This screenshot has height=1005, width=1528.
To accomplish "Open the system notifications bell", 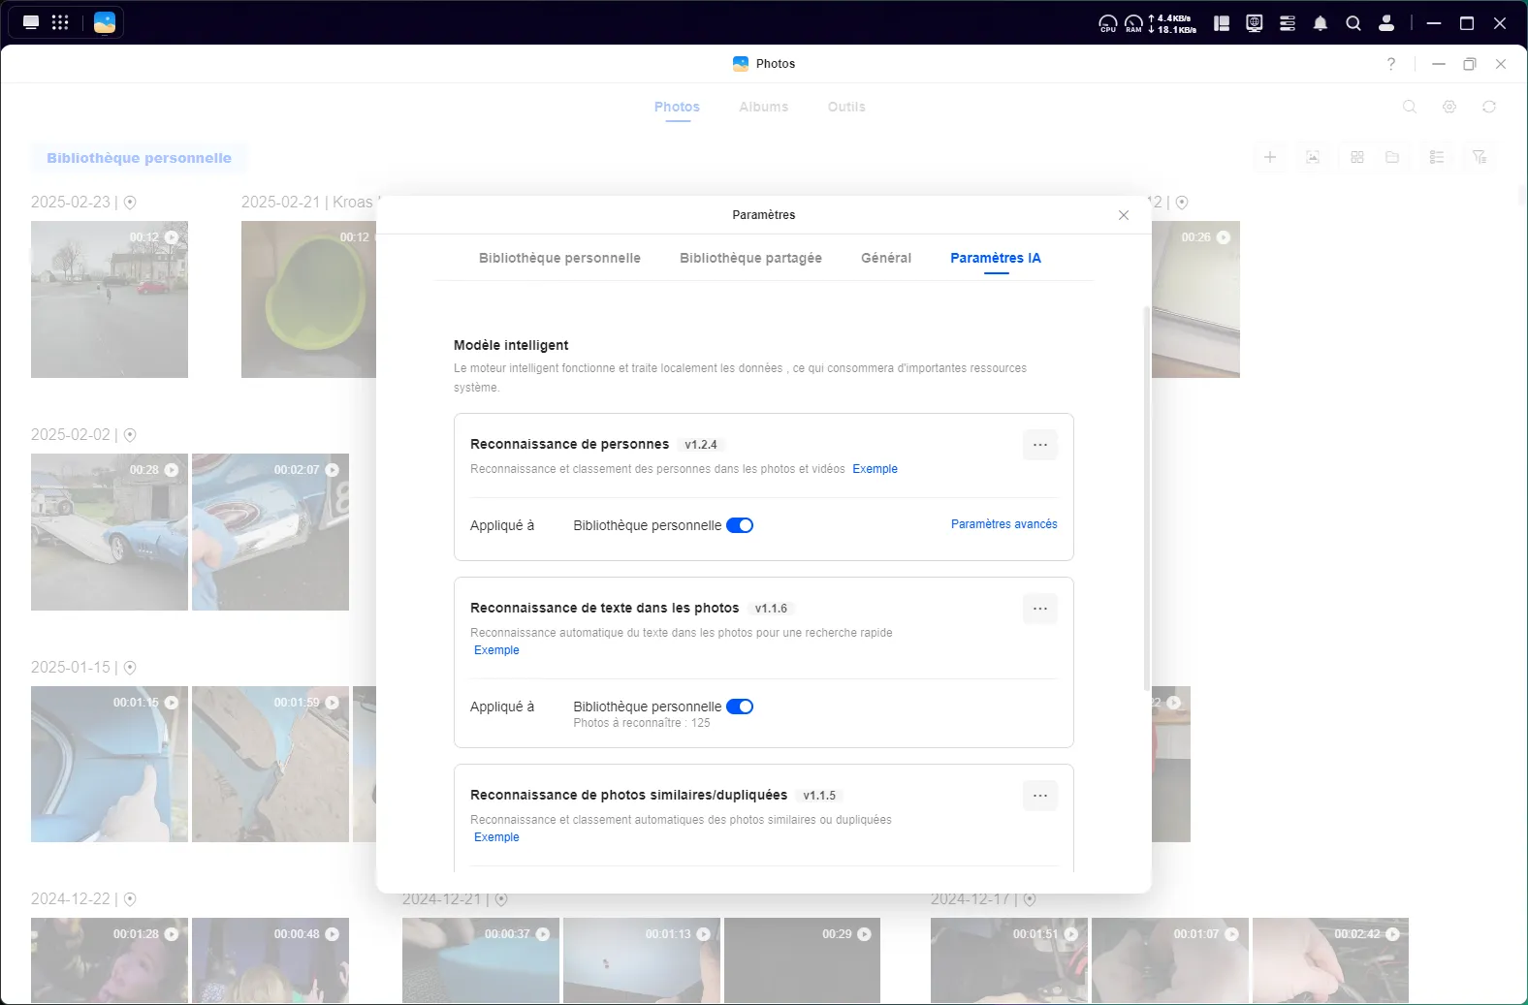I will click(x=1320, y=23).
